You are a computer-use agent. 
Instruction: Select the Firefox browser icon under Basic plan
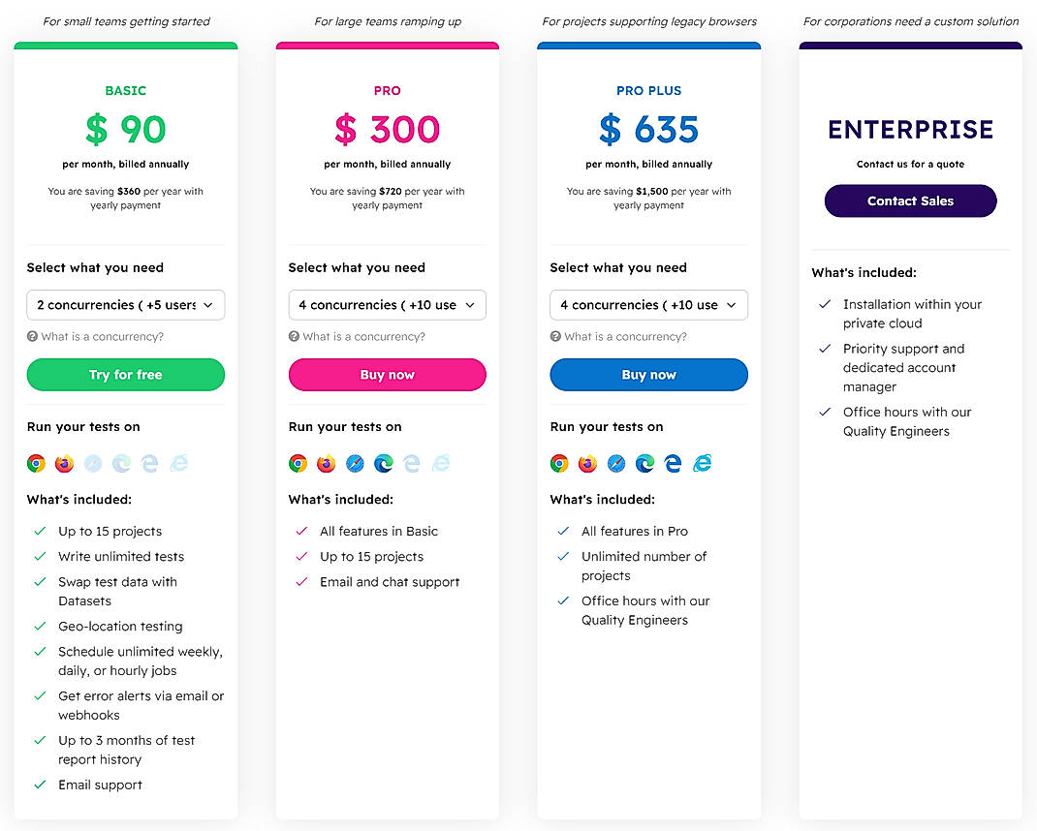[x=64, y=463]
